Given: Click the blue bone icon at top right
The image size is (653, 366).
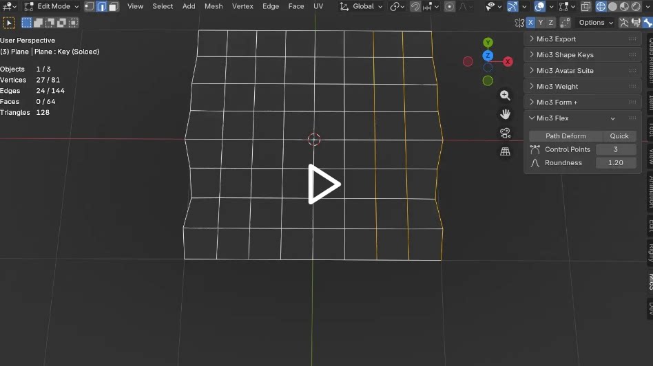Looking at the screenshot, I should (x=647, y=23).
